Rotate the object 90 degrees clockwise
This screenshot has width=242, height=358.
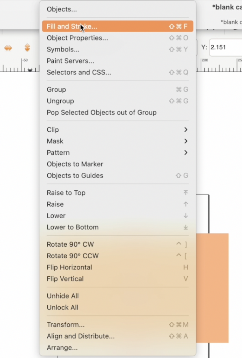70,244
